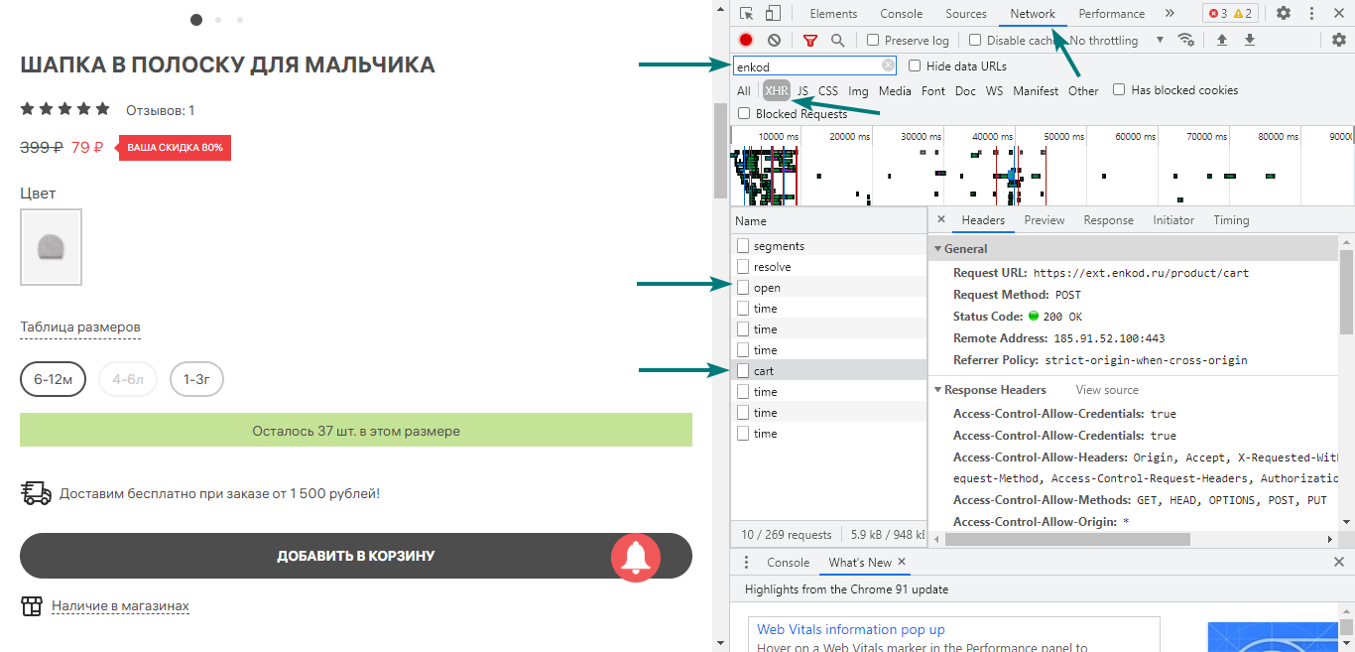The height and width of the screenshot is (652, 1355).
Task: Toggle Disable cache checkbox
Action: pos(975,41)
